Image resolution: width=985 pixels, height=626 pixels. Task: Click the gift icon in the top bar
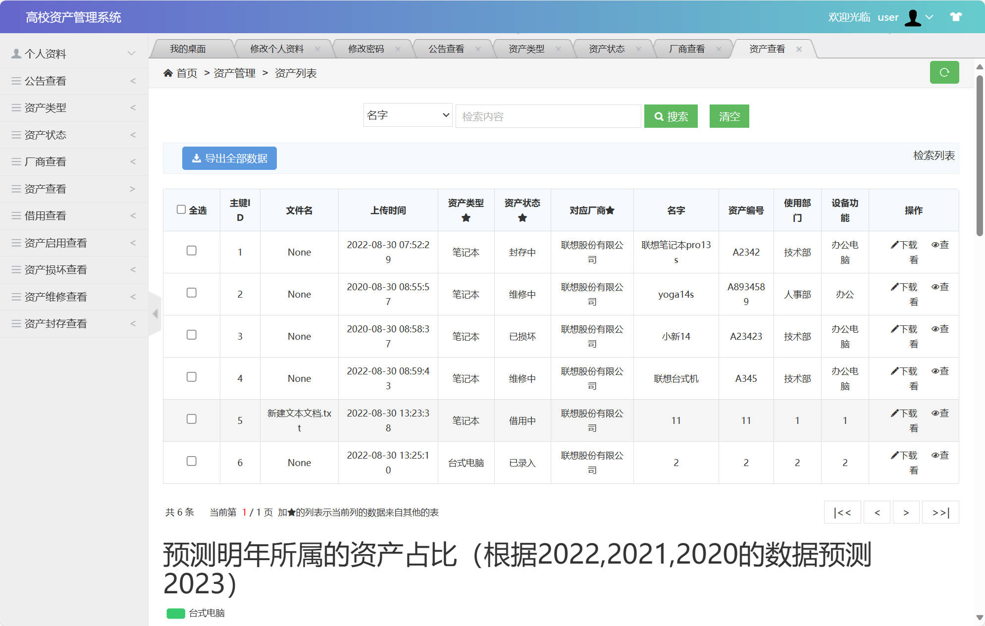click(955, 17)
